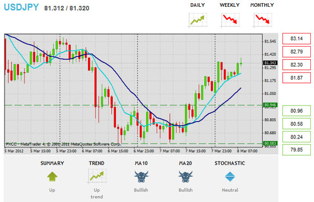Click the MA10 bull head icon
Viewport: 314px width, 202px height.
[141, 176]
